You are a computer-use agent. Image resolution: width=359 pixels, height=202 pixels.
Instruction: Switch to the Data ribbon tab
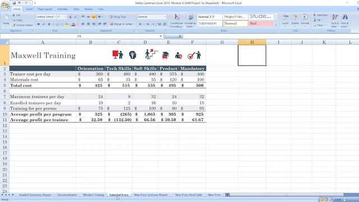pos(76,9)
